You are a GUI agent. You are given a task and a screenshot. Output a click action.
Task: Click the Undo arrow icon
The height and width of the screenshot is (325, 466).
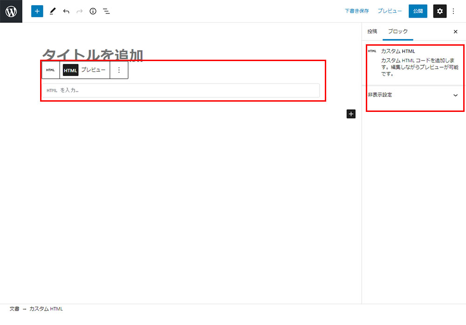click(x=66, y=11)
